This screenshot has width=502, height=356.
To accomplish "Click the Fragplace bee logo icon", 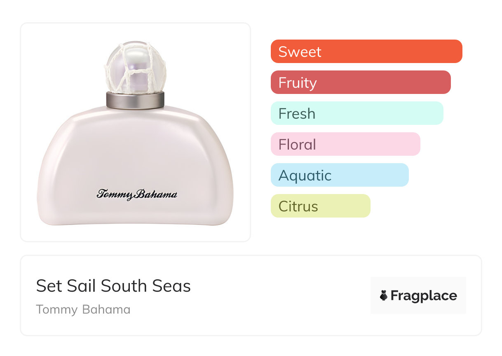I will click(384, 295).
